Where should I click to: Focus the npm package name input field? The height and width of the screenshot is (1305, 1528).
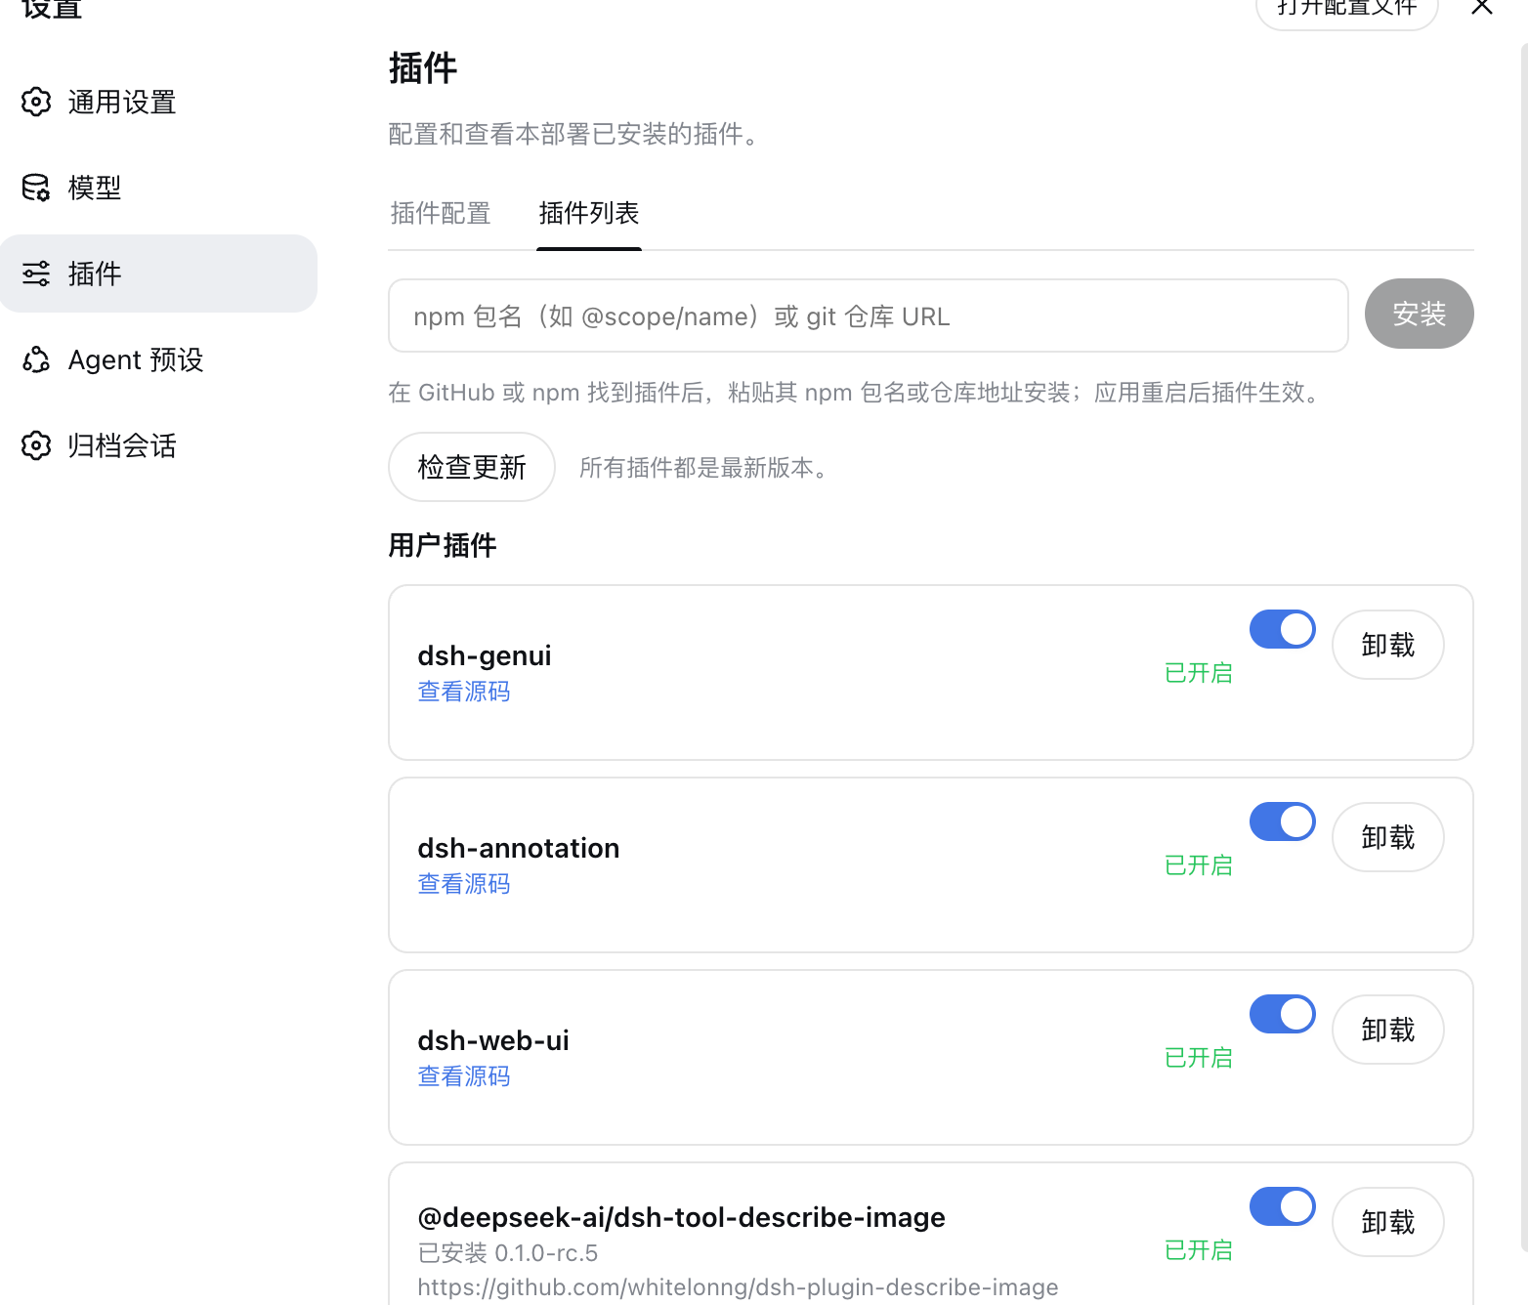869,316
